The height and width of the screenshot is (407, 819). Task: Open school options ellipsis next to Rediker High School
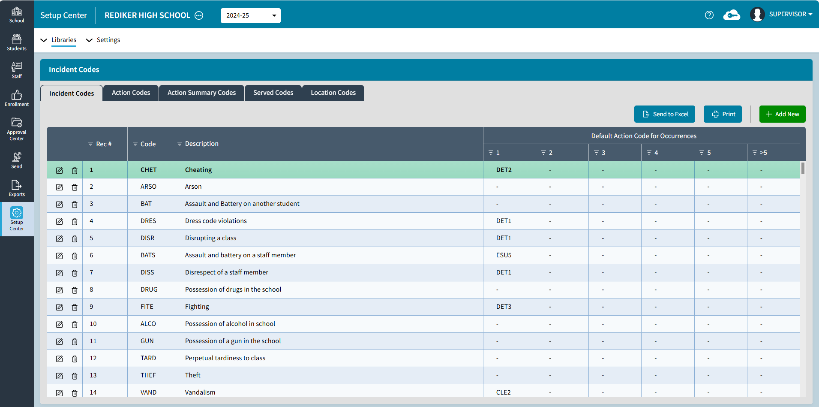(x=199, y=15)
